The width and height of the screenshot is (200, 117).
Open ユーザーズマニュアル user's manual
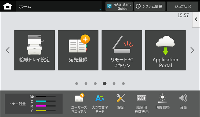coord(79,104)
